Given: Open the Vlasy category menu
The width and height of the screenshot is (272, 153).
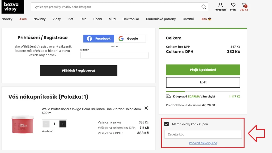Looking at the screenshot, I should [57, 19].
